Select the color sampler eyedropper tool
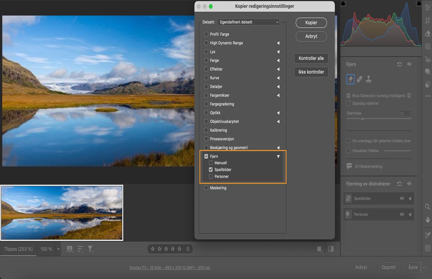The width and height of the screenshot is (432, 279). click(428, 235)
